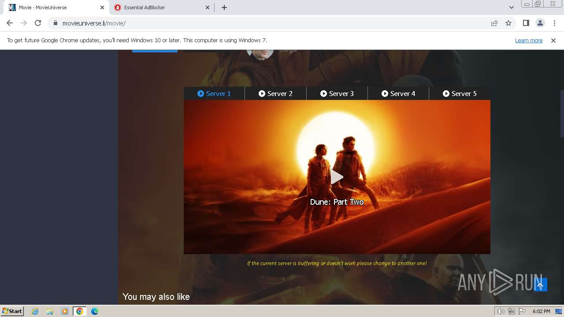
Task: Bookmark this page with star icon
Action: coord(508,23)
